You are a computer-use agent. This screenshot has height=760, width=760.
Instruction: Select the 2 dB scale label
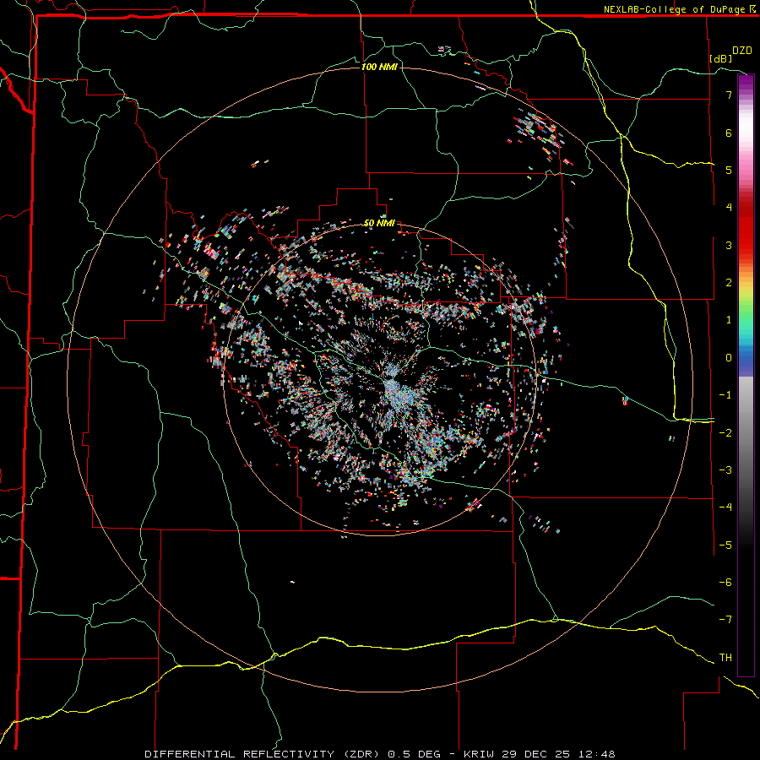click(x=729, y=283)
